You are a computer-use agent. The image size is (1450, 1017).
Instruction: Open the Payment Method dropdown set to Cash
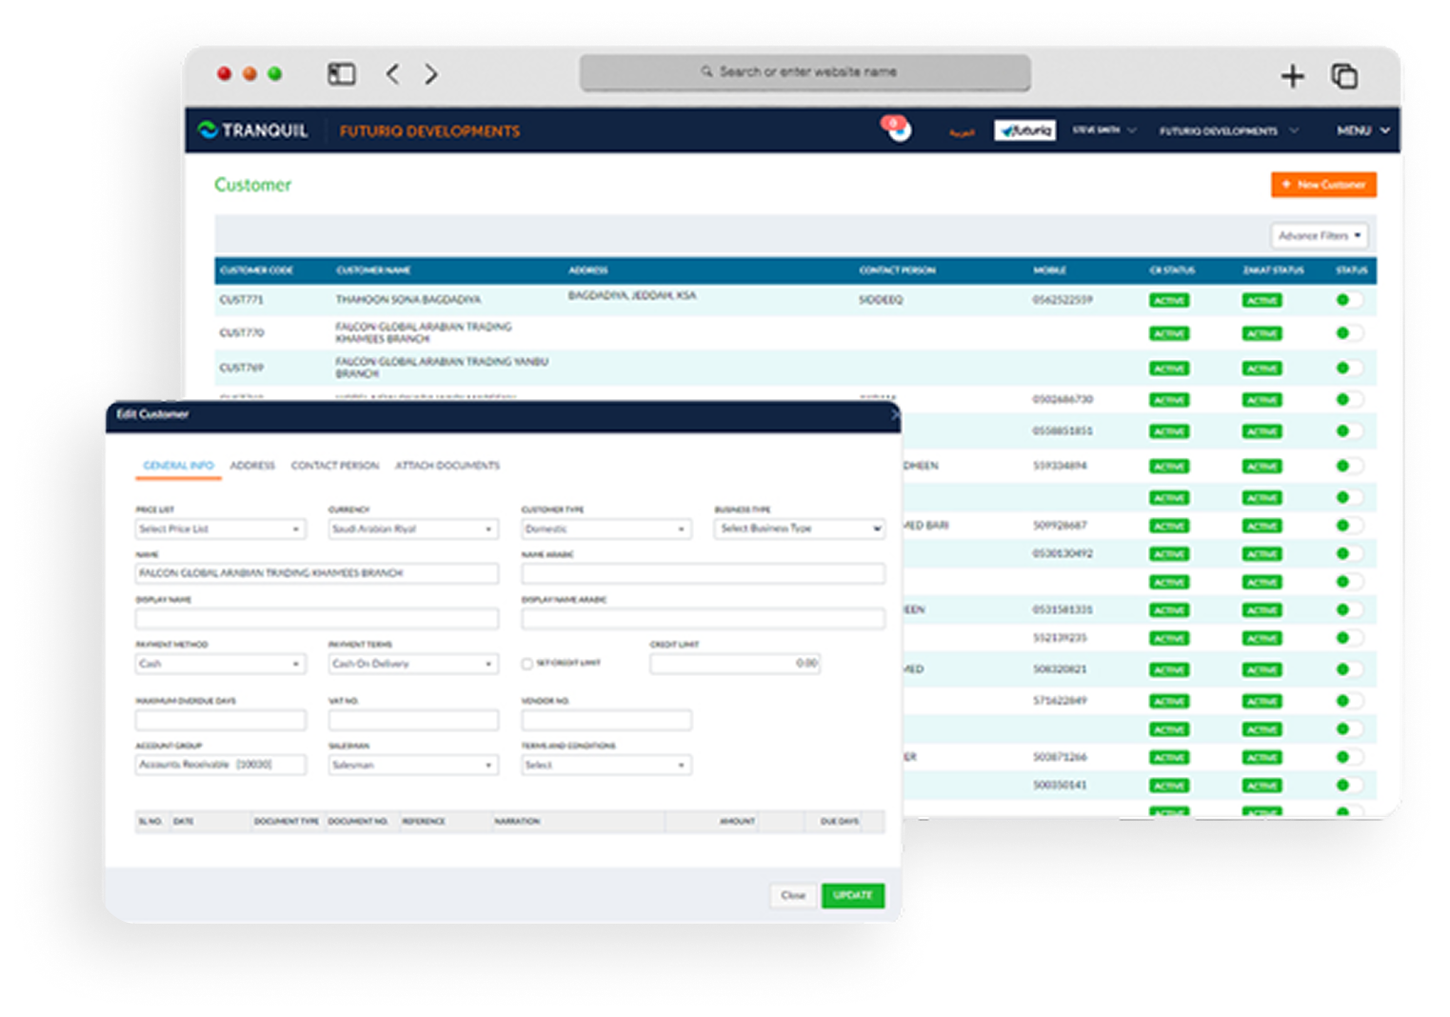[220, 664]
